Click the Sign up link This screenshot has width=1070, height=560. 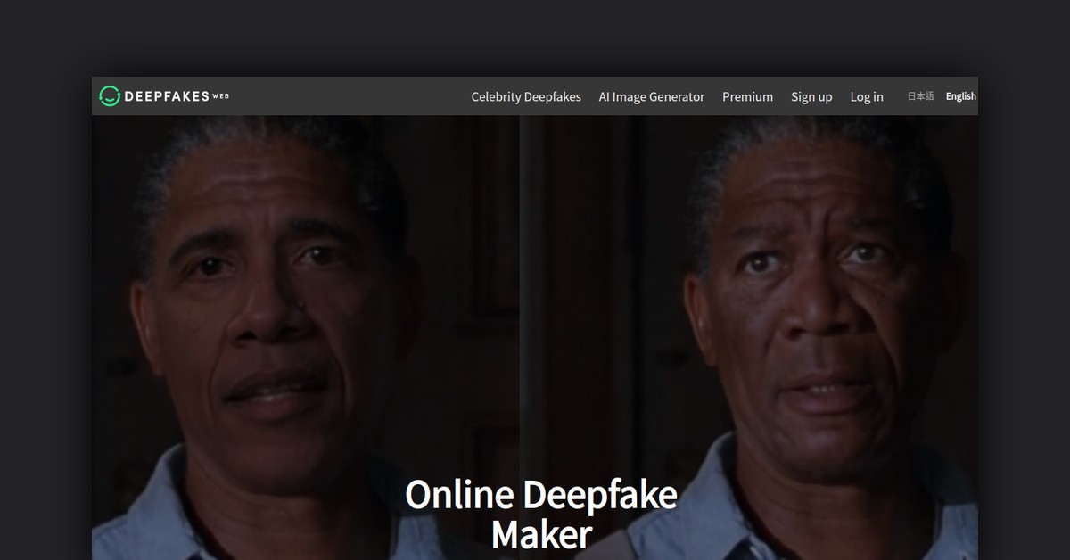811,96
